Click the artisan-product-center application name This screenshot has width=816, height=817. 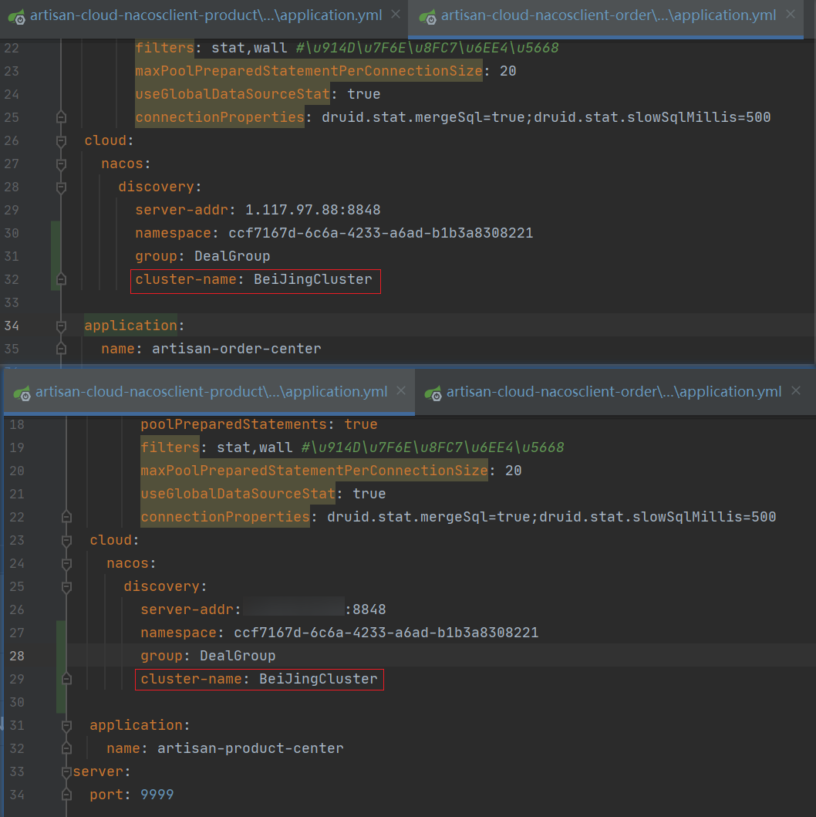tap(251, 748)
